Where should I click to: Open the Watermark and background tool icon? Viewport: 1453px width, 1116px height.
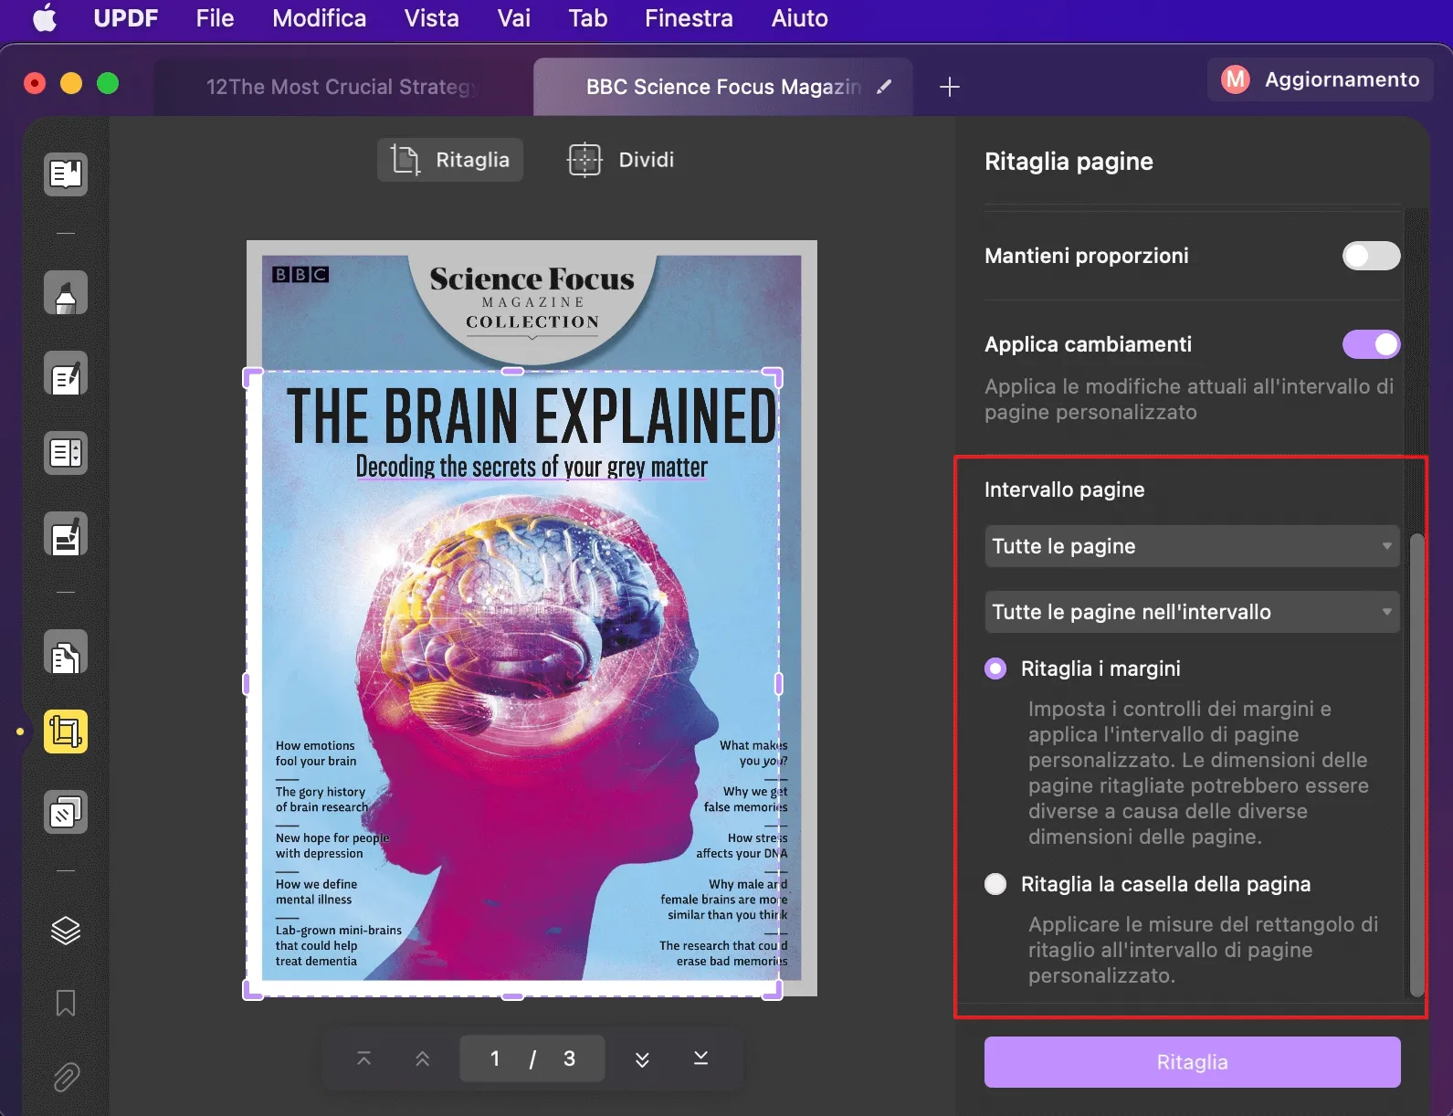66,812
